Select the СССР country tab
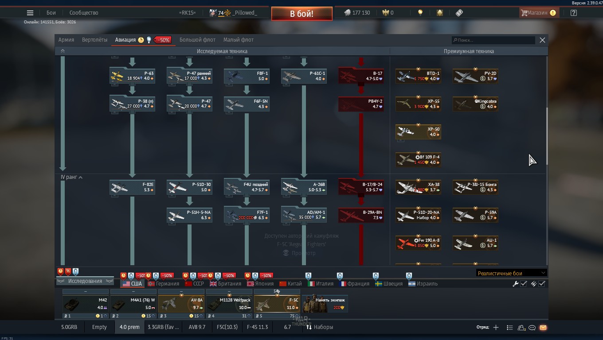The height and width of the screenshot is (340, 603). click(x=194, y=284)
